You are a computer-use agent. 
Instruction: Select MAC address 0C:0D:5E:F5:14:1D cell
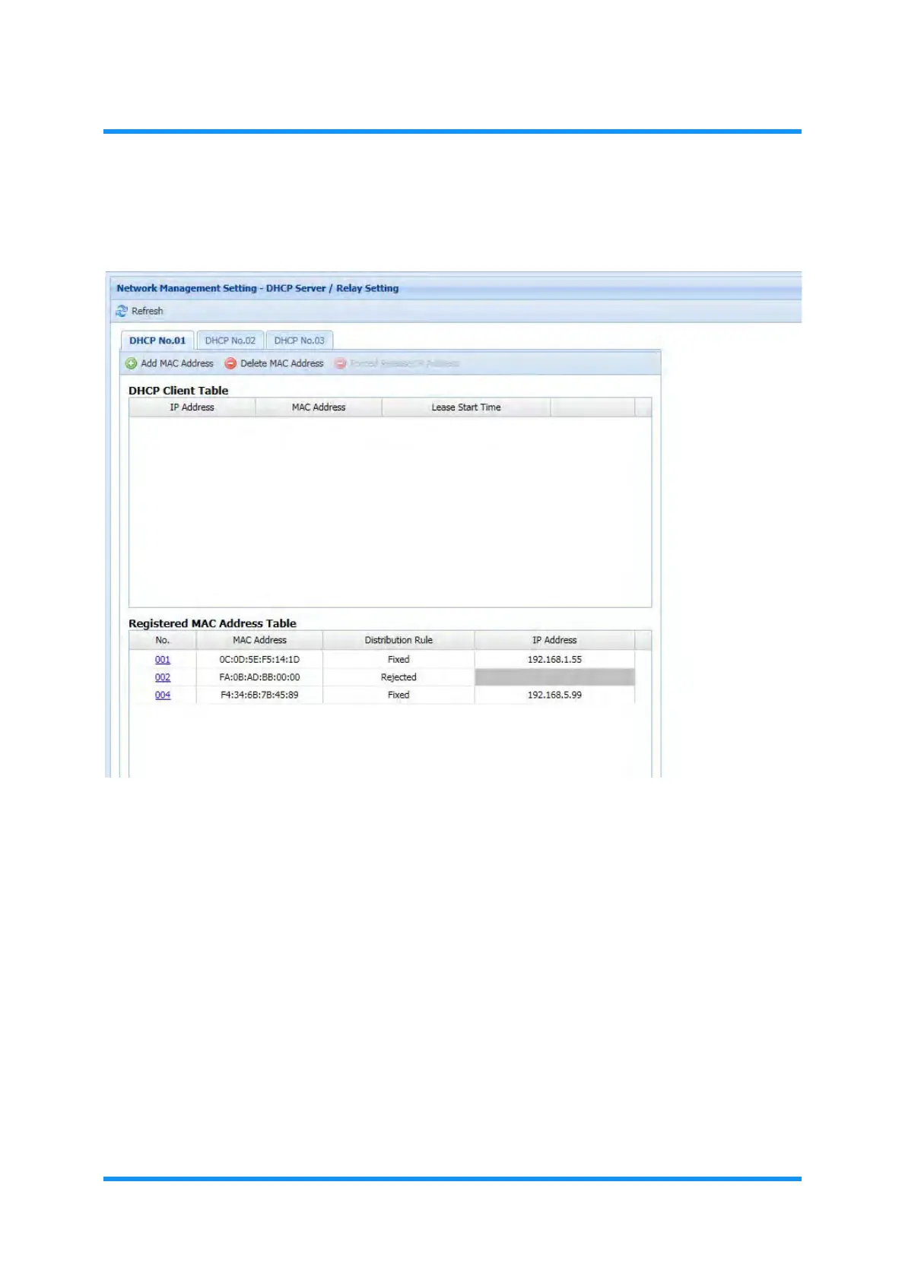click(x=259, y=660)
